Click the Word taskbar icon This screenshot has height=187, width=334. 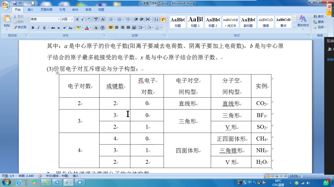68,183
